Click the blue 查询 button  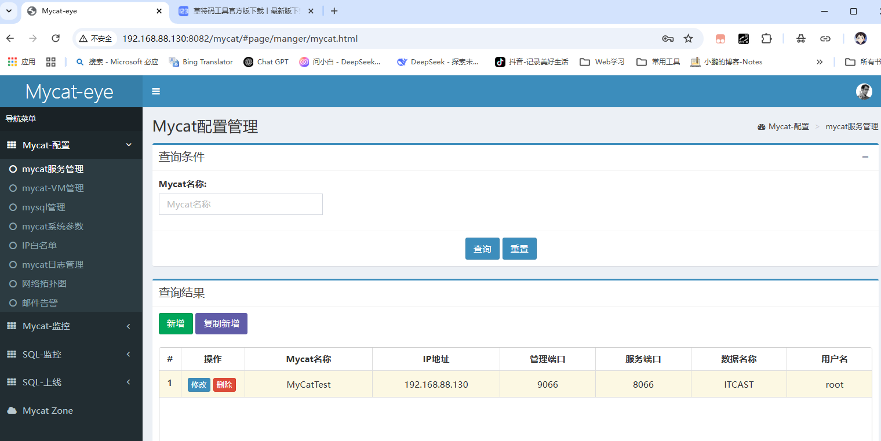(x=482, y=249)
